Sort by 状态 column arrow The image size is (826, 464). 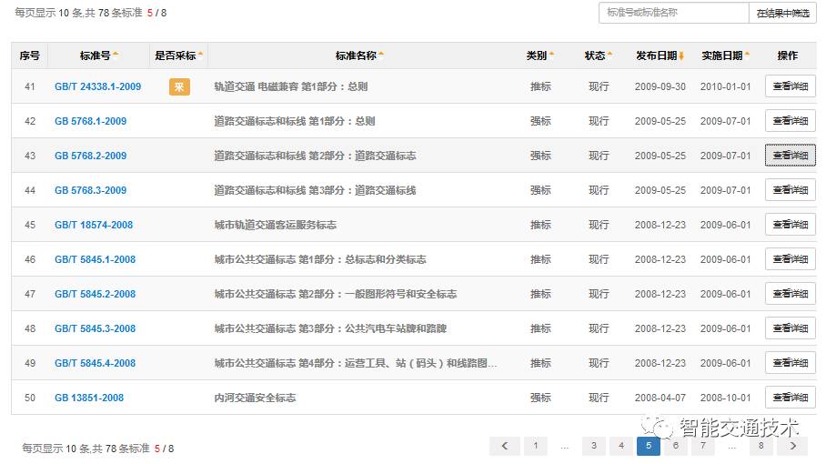click(609, 55)
